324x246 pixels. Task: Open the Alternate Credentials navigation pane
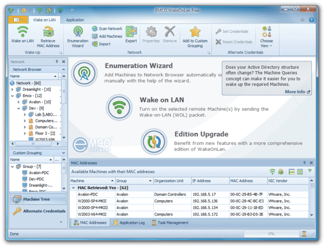pyautogui.click(x=38, y=211)
